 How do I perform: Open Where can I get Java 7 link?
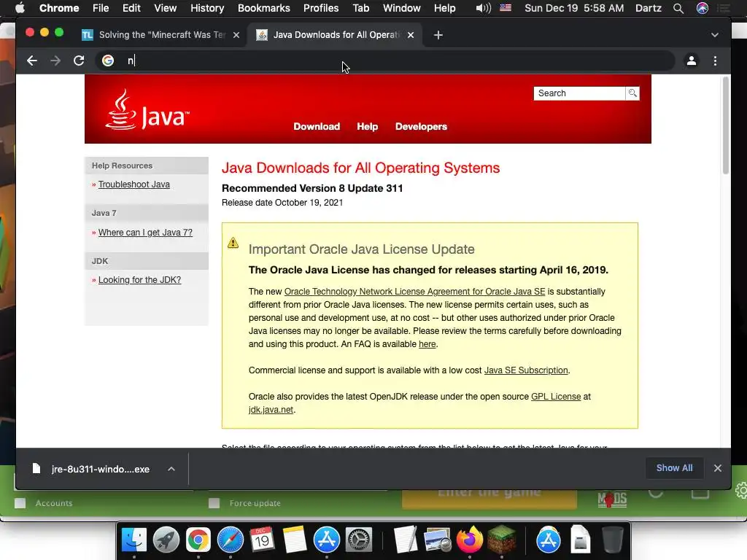coord(145,233)
